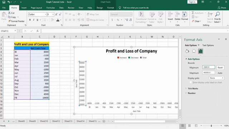Viewport: 229px width, 129px height.
Task: Add a new sheet with the plus button
Action: point(104,121)
